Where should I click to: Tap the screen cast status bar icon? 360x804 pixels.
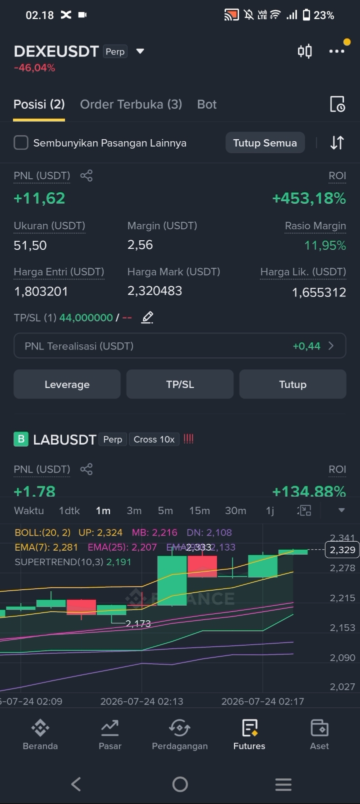[231, 15]
